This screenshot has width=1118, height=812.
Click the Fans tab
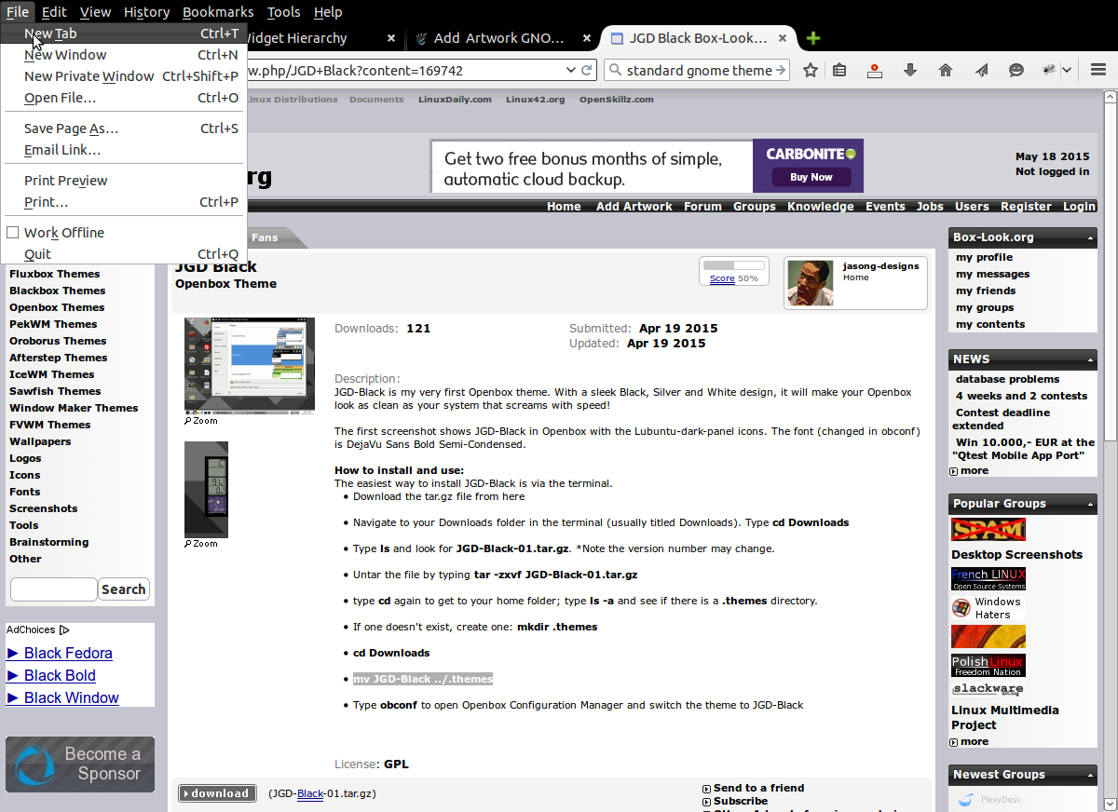[265, 237]
